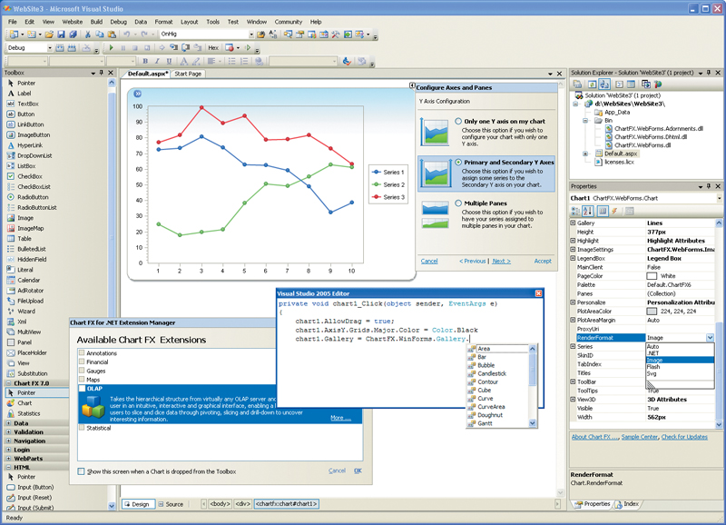The image size is (726, 525).
Task: Click the 'Next >' link in wizard
Action: tap(501, 261)
